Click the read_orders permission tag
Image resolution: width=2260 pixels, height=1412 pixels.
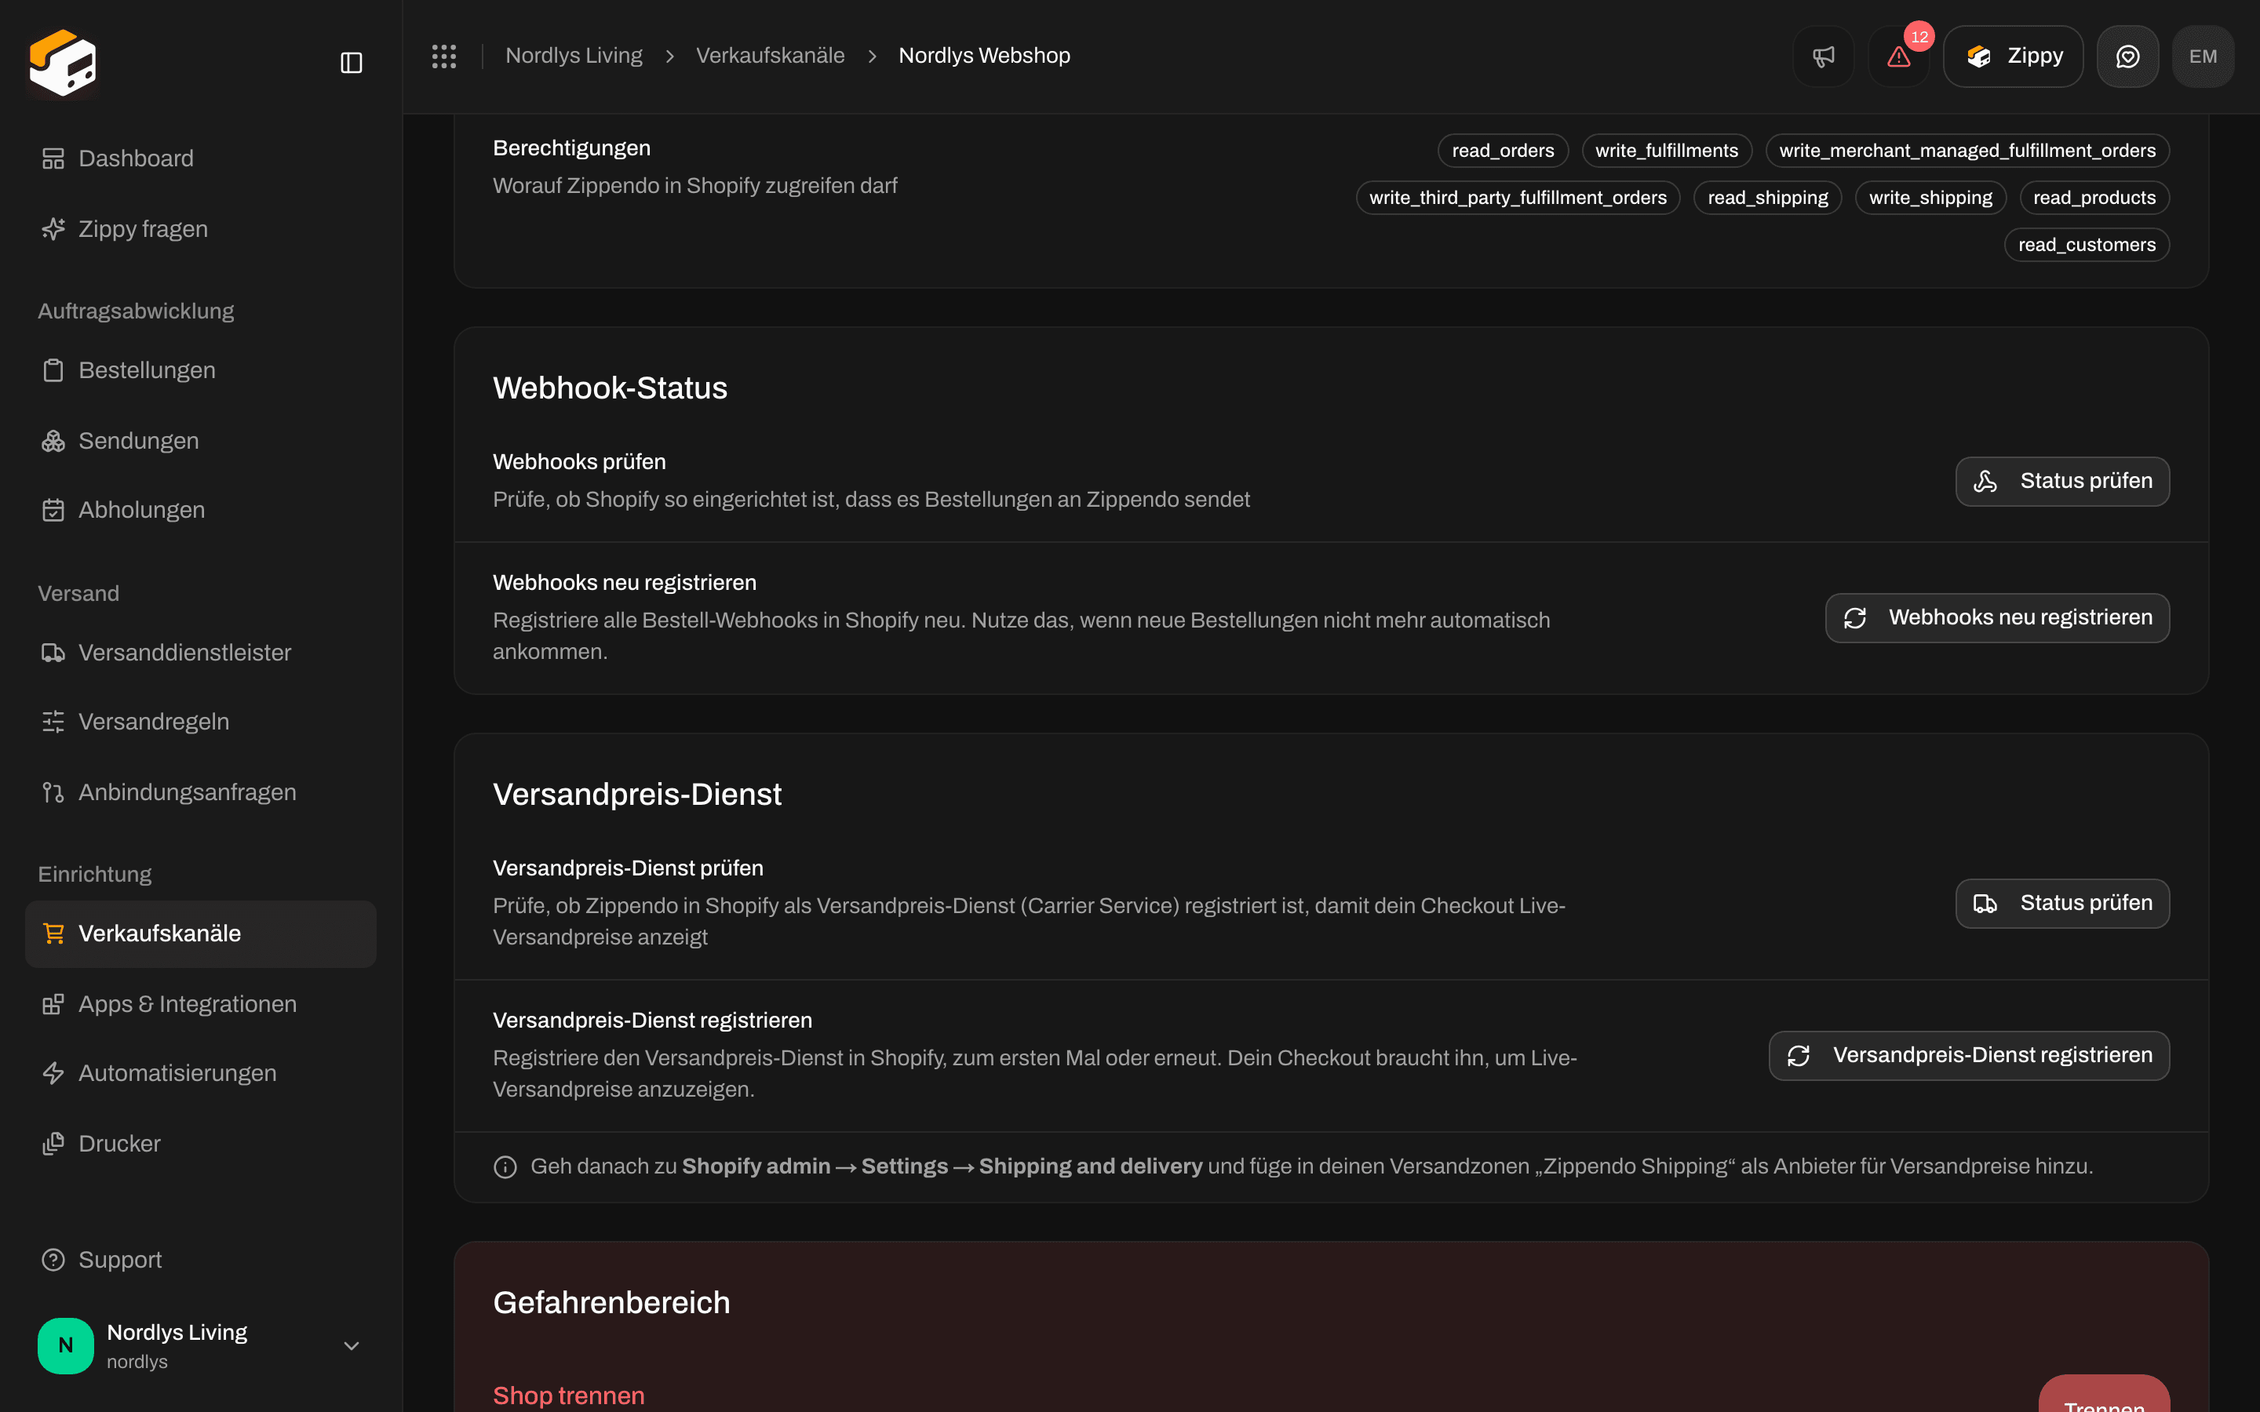point(1503,151)
